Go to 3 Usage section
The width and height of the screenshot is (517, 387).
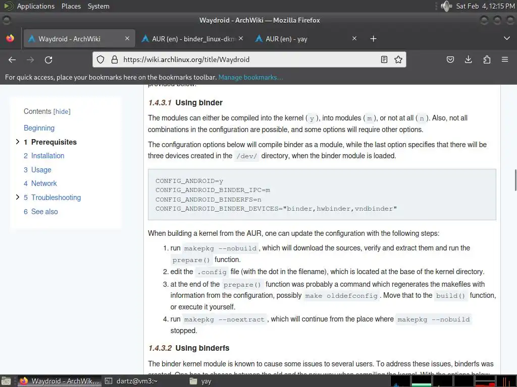pos(37,170)
